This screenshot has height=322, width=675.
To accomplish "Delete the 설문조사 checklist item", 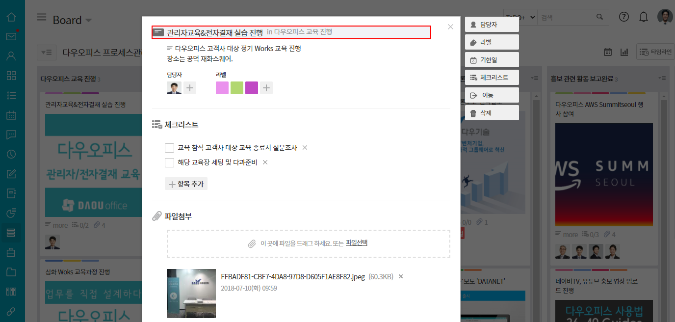I will [x=305, y=148].
